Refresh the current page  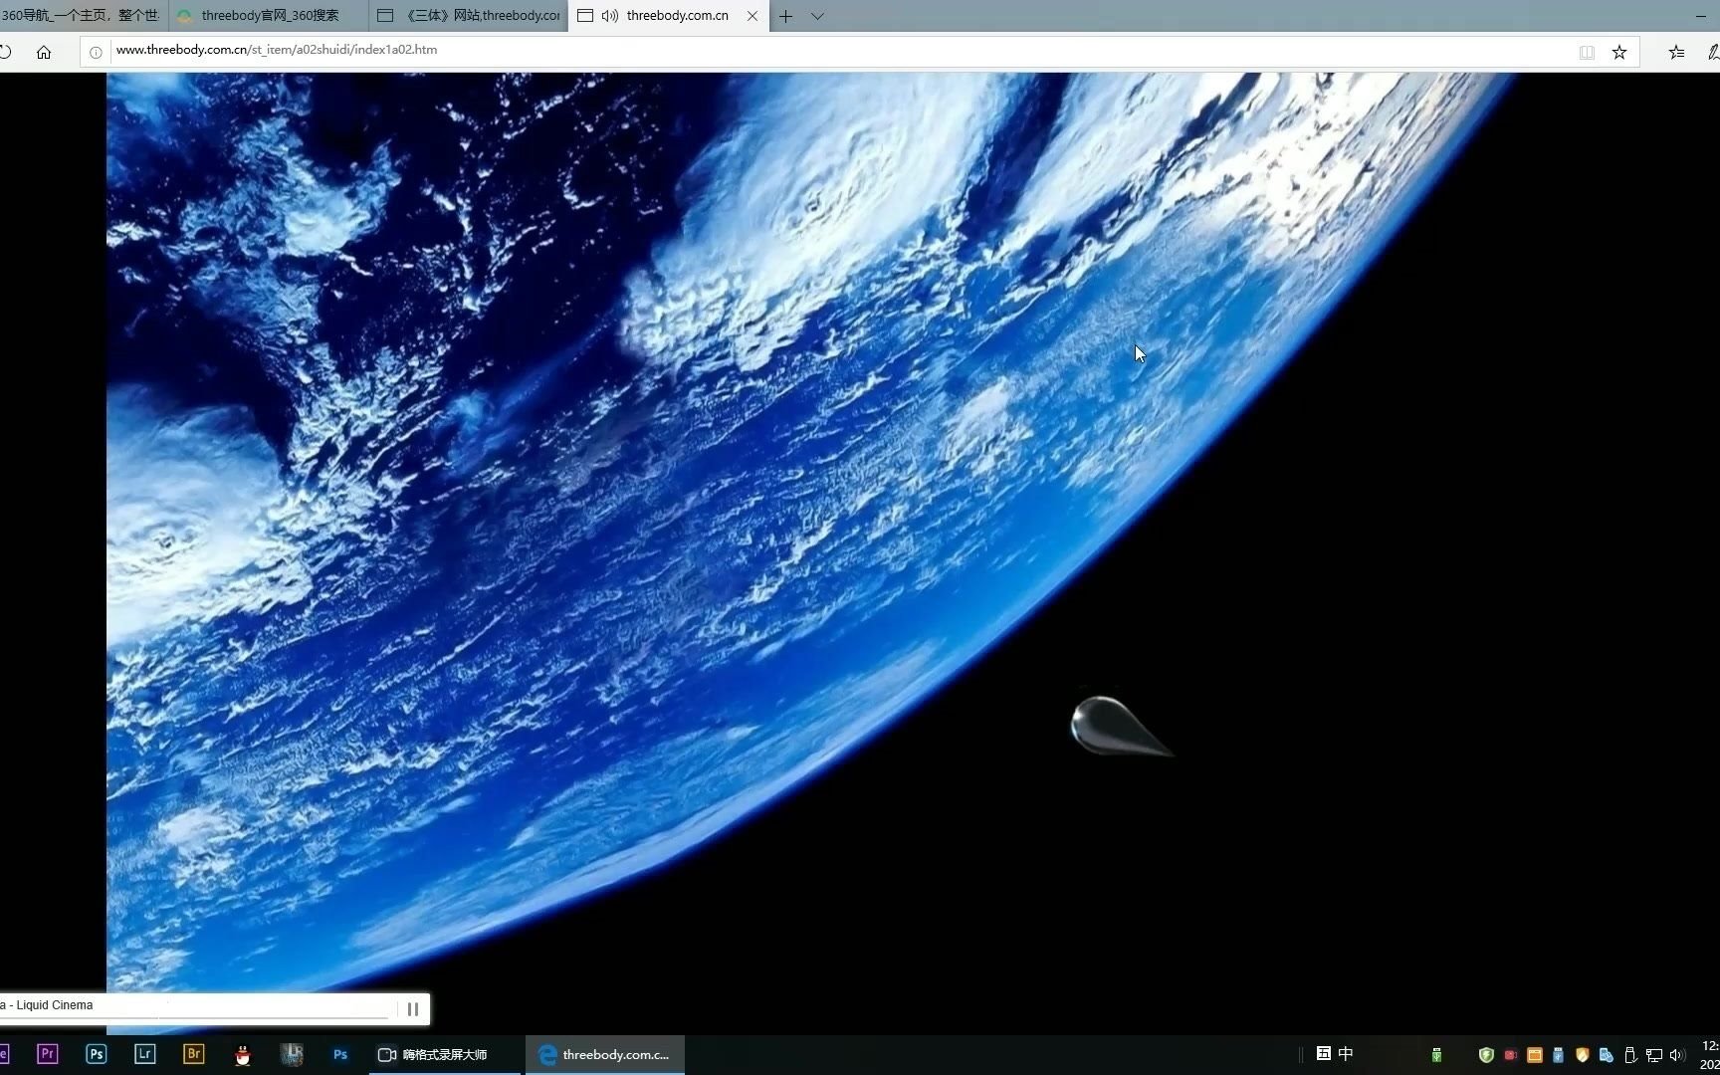(x=5, y=52)
